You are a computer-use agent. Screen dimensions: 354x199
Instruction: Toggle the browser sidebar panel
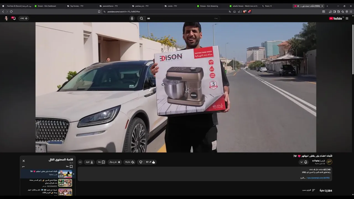(x=334, y=12)
